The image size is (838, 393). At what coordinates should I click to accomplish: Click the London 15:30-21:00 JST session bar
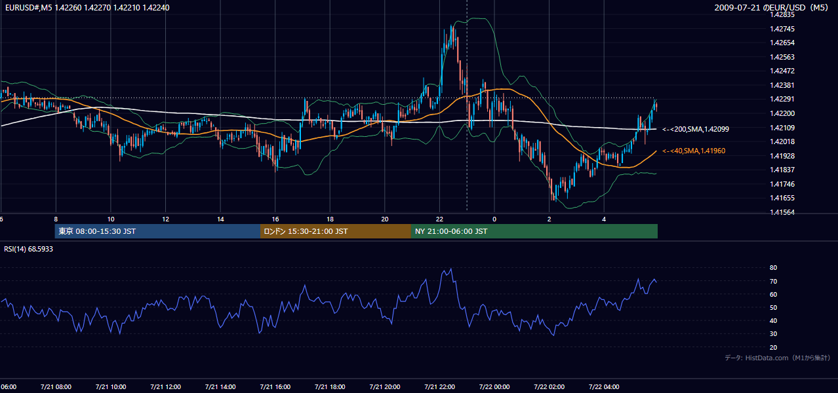click(336, 231)
